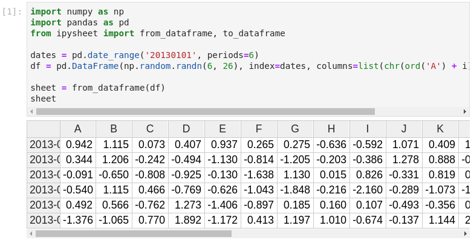This screenshot has width=471, height=240.
Task: Select column header F
Action: coord(259,129)
